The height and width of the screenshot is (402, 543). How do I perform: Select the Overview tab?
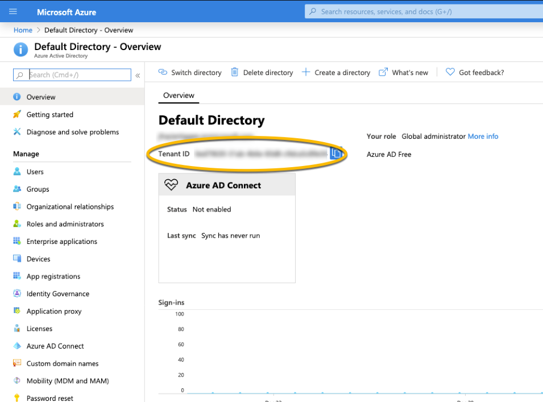(179, 95)
